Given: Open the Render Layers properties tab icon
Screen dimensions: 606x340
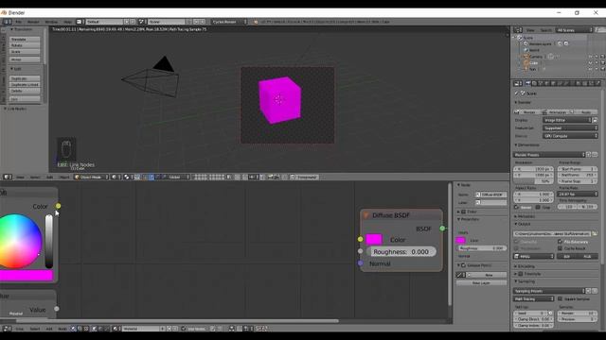Looking at the screenshot, I should 534,83.
